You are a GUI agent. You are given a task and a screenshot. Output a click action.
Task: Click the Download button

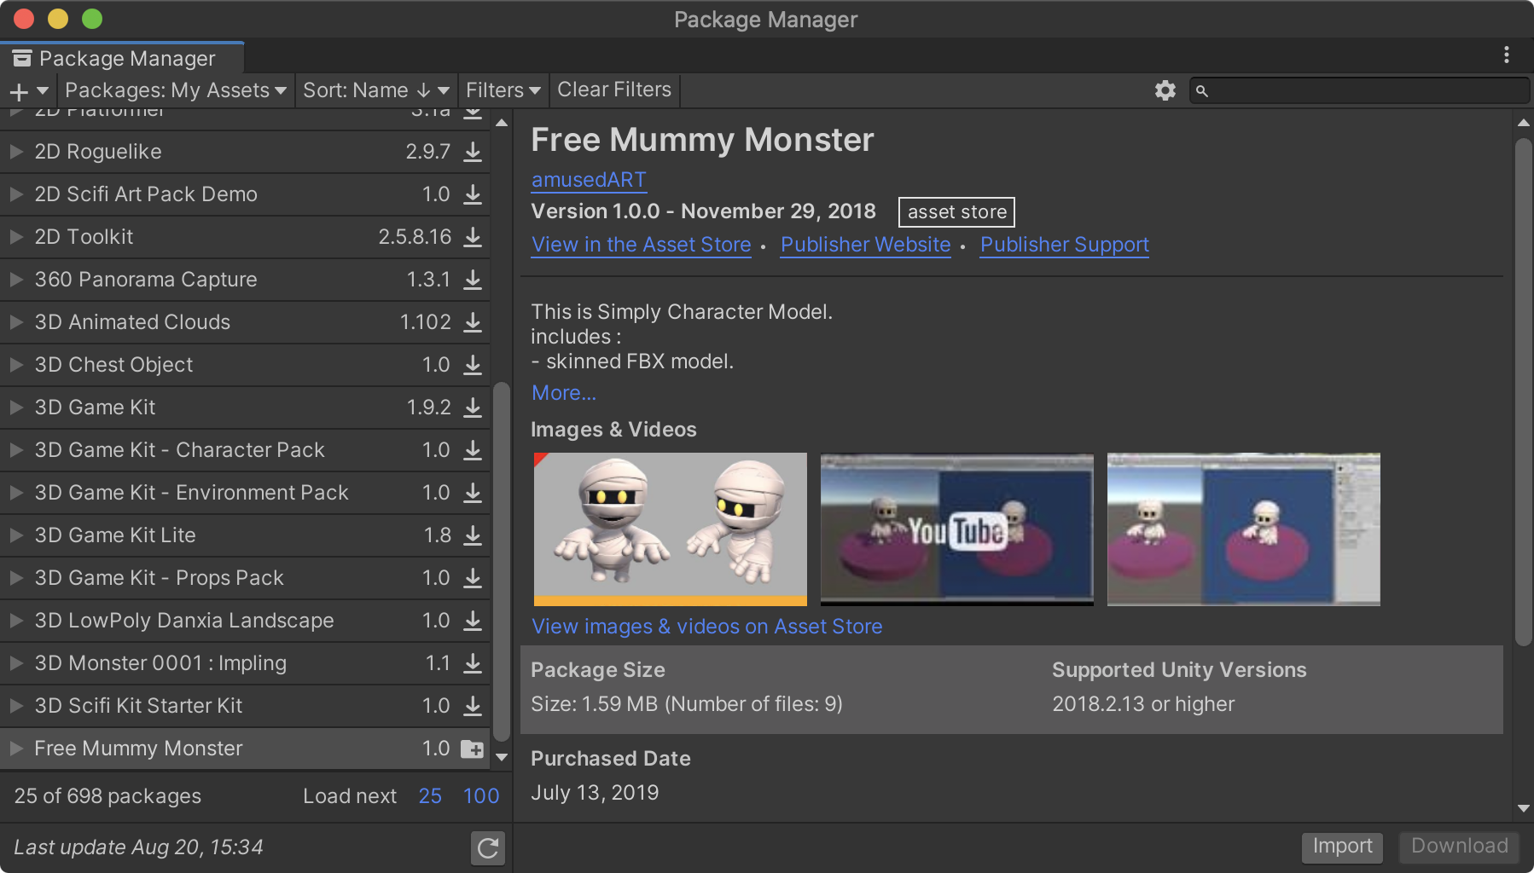(x=1460, y=847)
